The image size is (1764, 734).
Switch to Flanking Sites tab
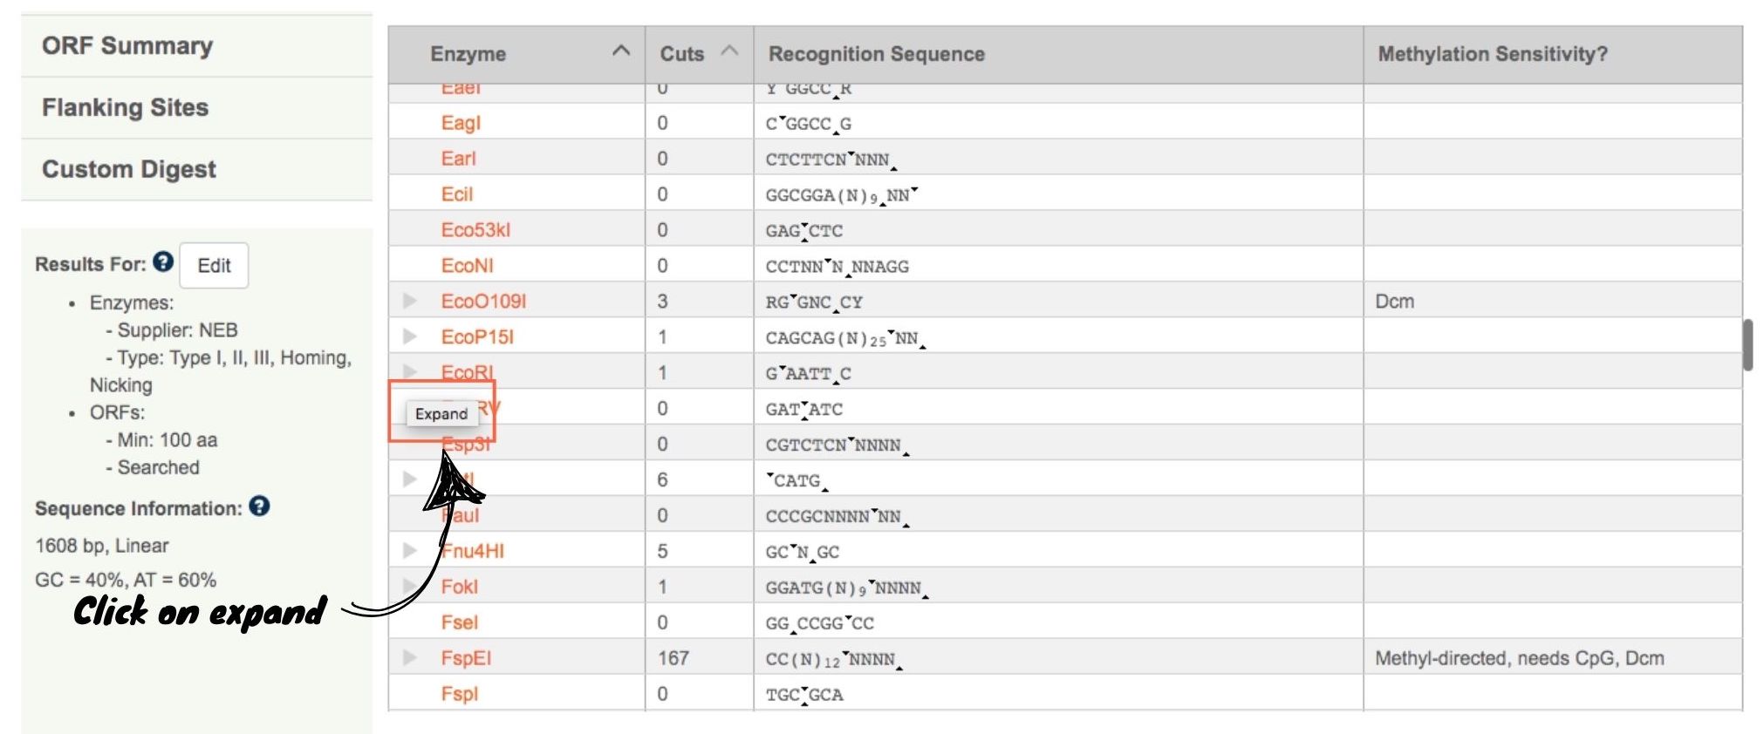[125, 107]
